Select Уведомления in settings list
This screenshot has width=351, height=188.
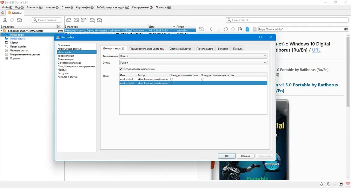click(66, 56)
